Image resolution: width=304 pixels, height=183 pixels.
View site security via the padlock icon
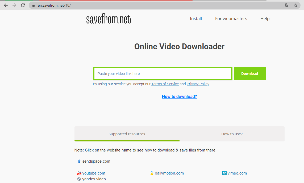tap(34, 5)
